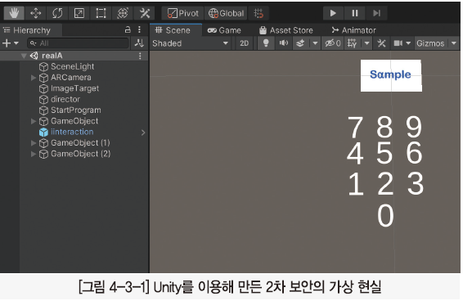Pause the game
The width and height of the screenshot is (463, 301).
[x=355, y=13]
